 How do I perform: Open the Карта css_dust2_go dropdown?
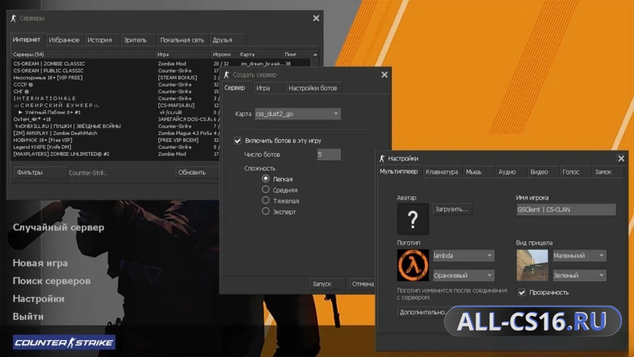point(298,114)
